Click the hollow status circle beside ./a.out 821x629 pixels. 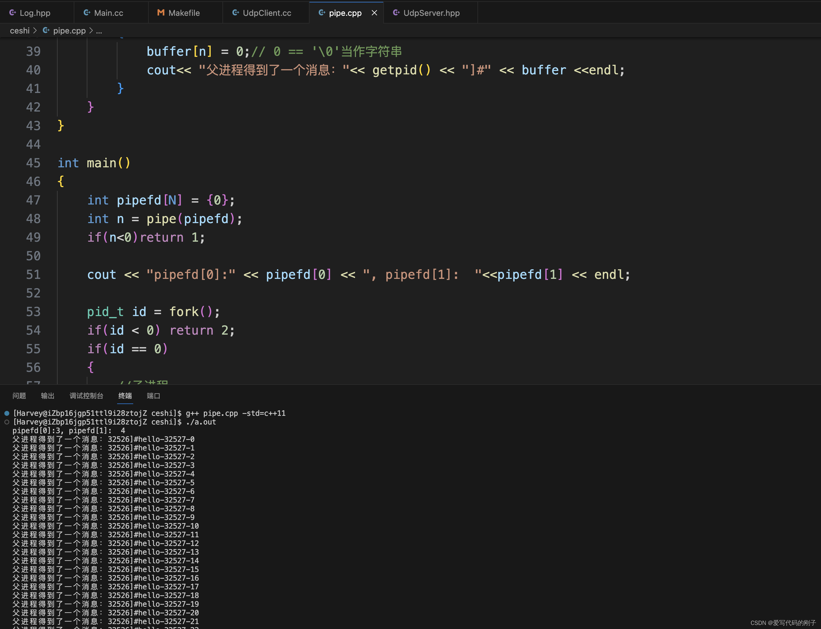7,422
